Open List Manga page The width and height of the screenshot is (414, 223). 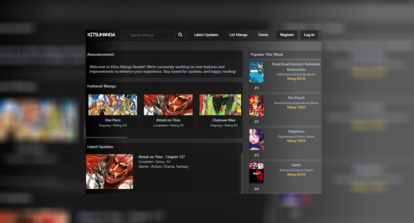(x=238, y=35)
